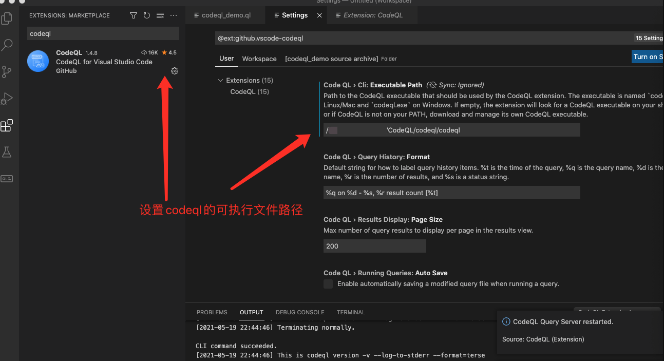The height and width of the screenshot is (361, 664).
Task: Open the TERMINAL panel tab
Action: [x=351, y=312]
